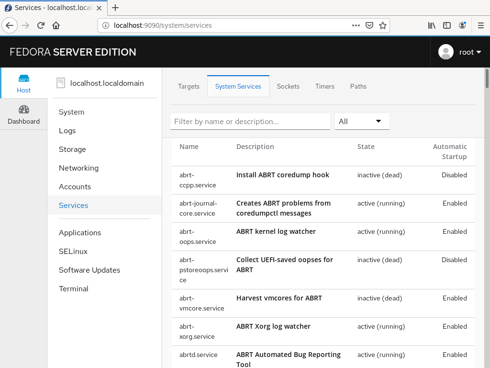Reload the page with the refresh icon

click(x=41, y=25)
